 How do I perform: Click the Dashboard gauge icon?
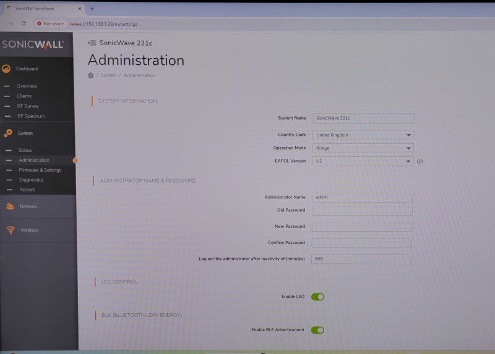click(x=6, y=69)
